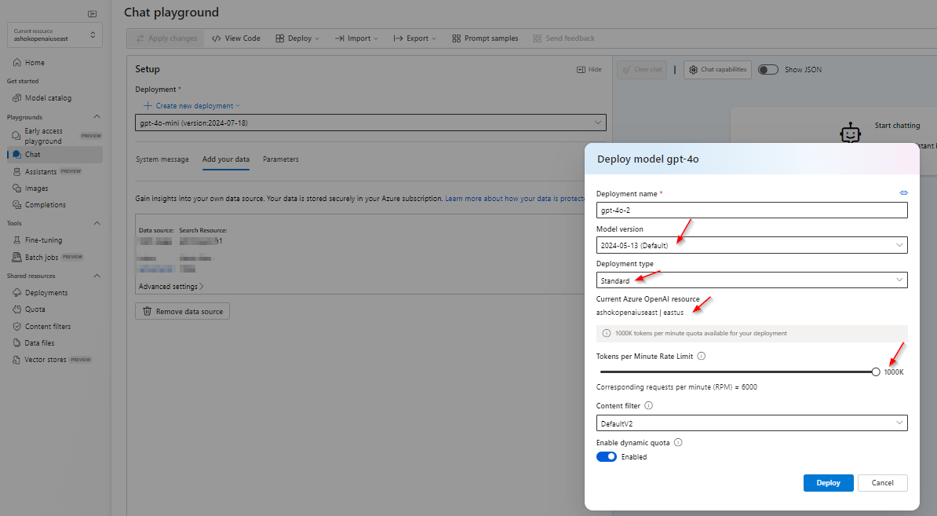
Task: Open the Model version dropdown
Action: tap(752, 245)
